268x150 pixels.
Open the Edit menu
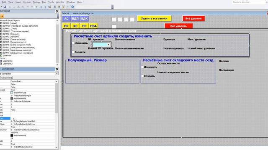[4, 2]
